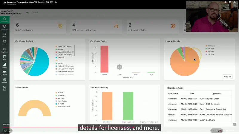Toggle Certificates in License Details legend
Screen dimensions: 239x134
[x=210, y=46]
